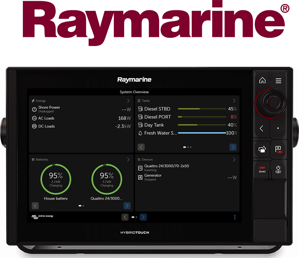Go to next page in Tanks panel
The width and height of the screenshot is (299, 258).
233,147
